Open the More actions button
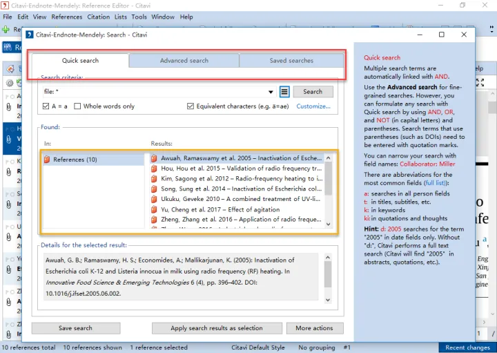Screen dimensions: 497x353 coord(315,328)
